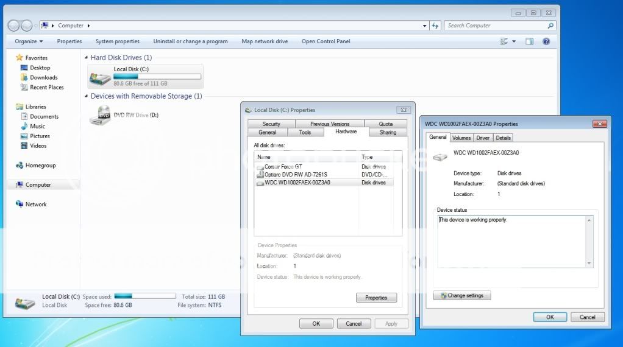Toggle the preview pane icon
This screenshot has height=347, width=623.
529,41
